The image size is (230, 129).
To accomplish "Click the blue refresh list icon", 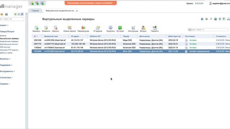I will pos(202,19).
